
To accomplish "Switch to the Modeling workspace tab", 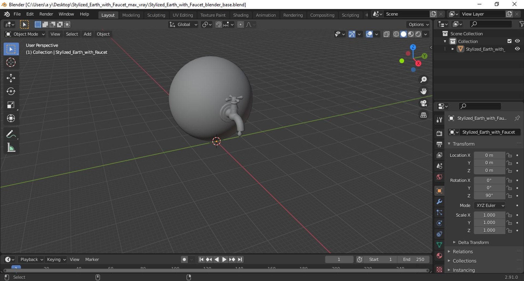I will [x=131, y=15].
